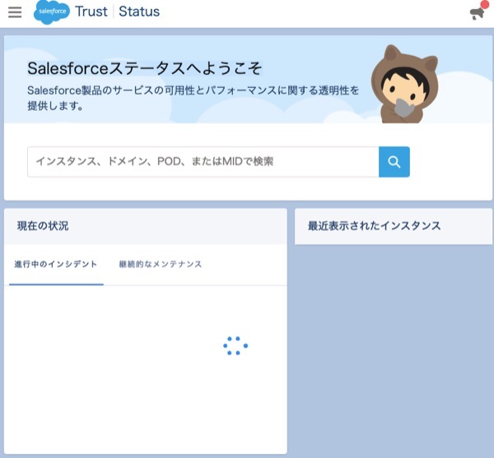
Task: Click the 現在の状況 panel heading
Action: click(x=43, y=226)
